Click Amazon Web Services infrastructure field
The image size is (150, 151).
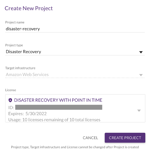point(75,75)
